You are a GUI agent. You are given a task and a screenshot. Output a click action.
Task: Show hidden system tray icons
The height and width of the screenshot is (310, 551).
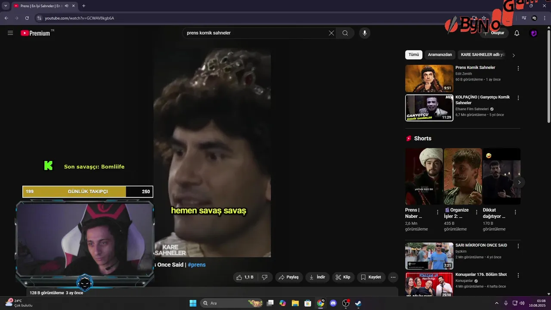point(496,303)
